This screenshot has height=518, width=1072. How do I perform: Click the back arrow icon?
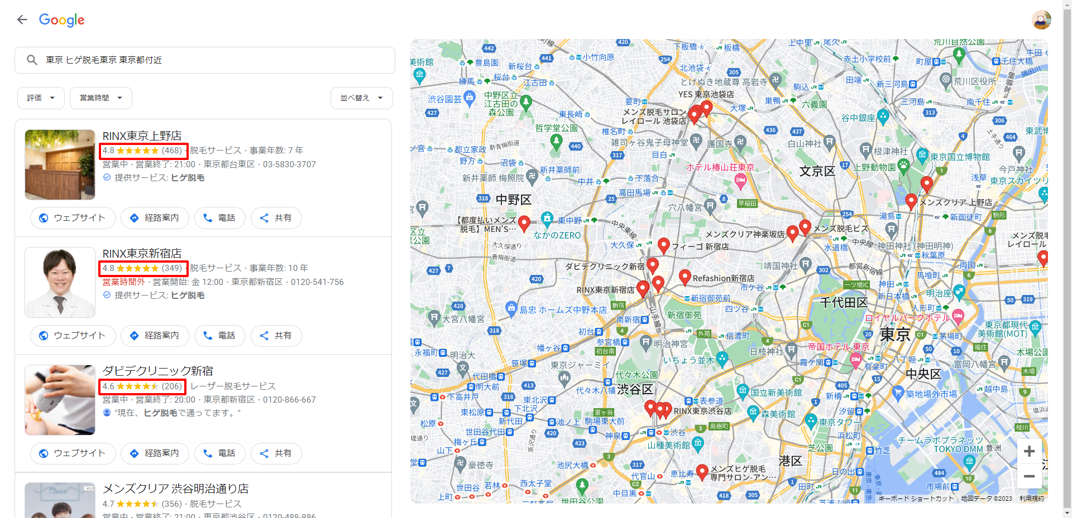22,20
